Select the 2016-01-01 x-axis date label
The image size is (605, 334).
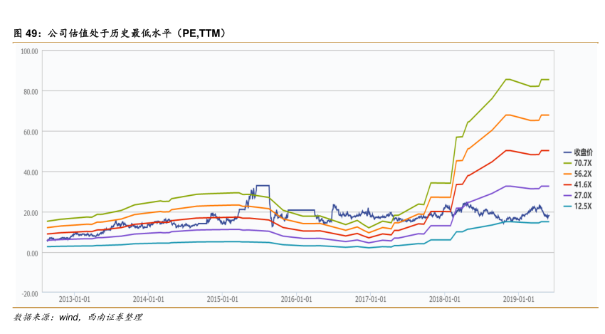coord(296,300)
